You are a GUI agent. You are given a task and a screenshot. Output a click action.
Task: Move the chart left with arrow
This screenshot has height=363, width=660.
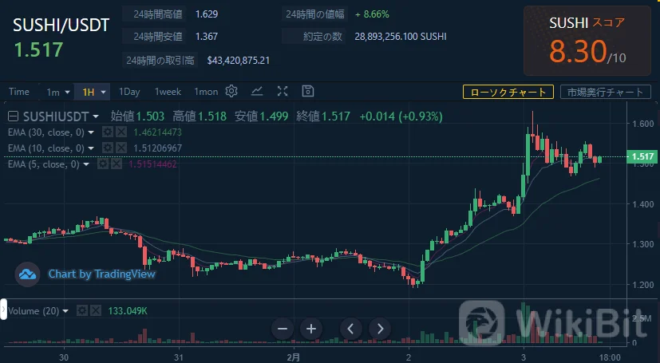coord(350,329)
